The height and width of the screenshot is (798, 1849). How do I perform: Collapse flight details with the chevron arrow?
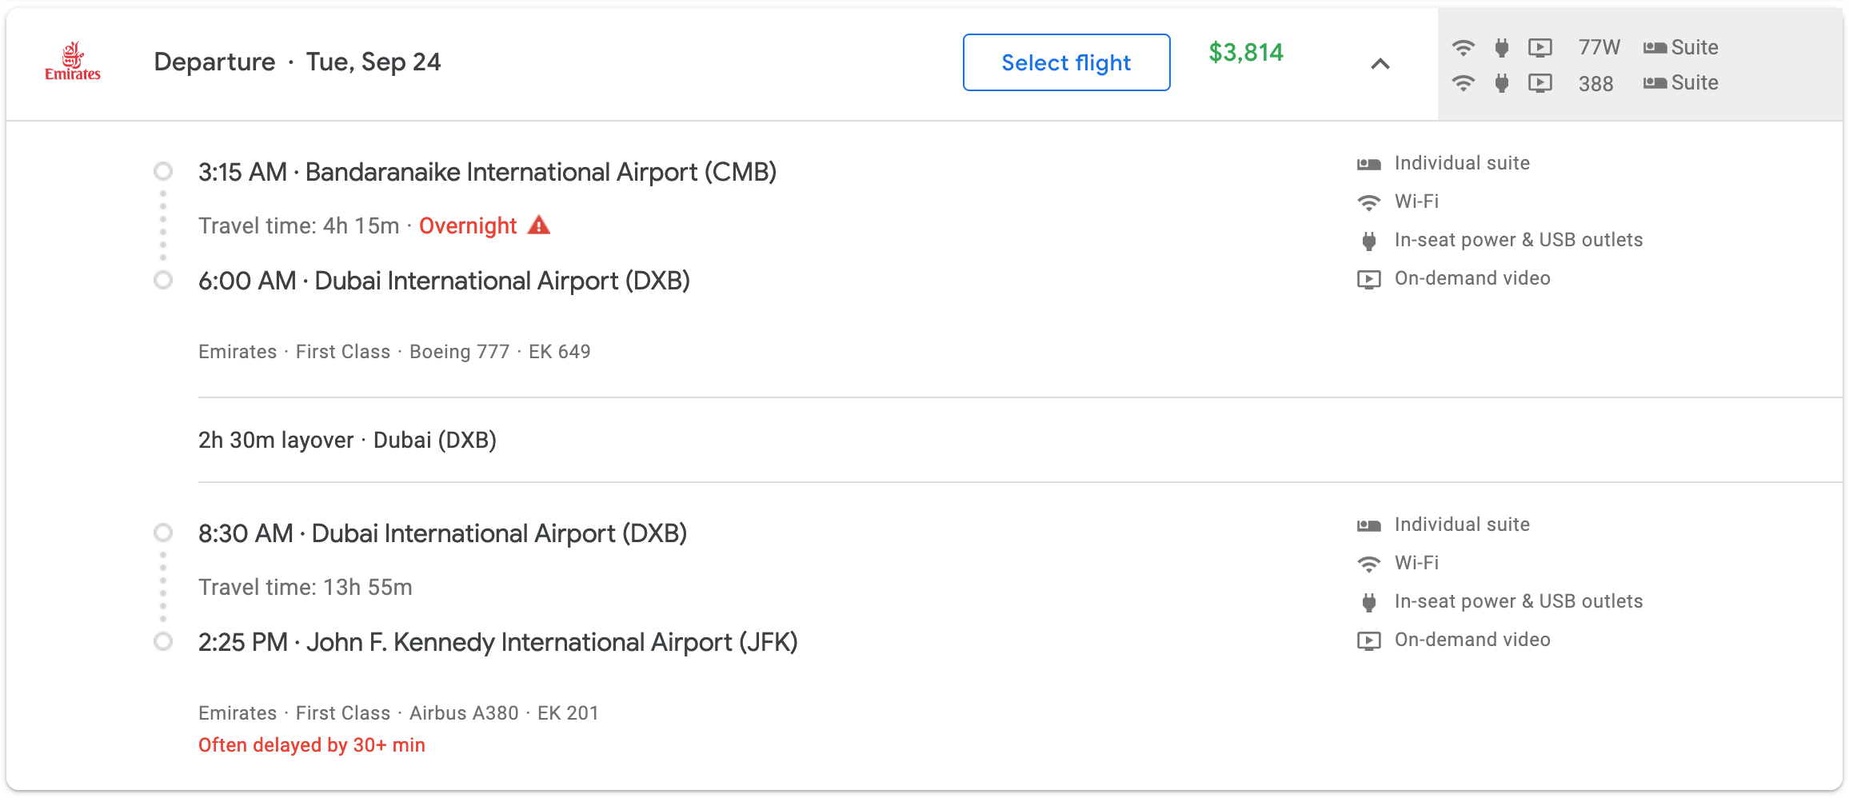pos(1380,64)
